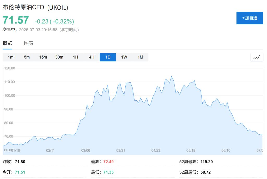
Task: Select the 5m timeframe
Action: pyautogui.click(x=27, y=57)
